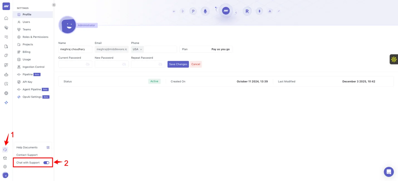The image size is (398, 181).
Task: Focus the New Password field
Action: (x=112, y=64)
